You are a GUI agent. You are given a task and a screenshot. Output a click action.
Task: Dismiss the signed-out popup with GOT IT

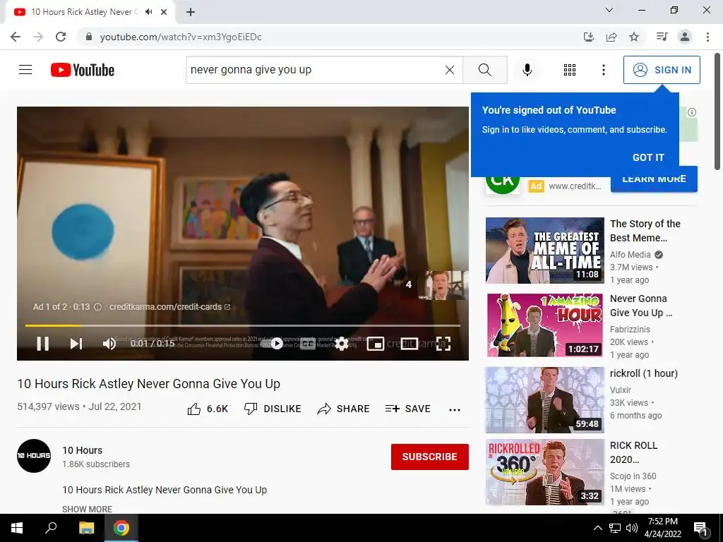tap(648, 157)
